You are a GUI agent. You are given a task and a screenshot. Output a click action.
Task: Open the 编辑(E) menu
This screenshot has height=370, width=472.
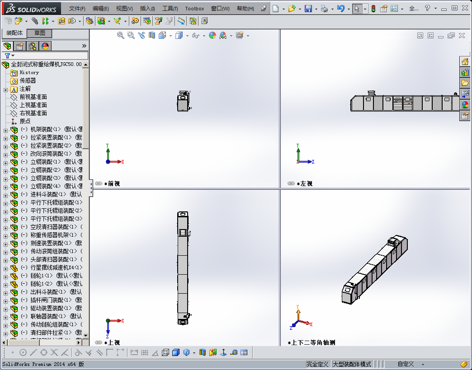tap(100, 9)
